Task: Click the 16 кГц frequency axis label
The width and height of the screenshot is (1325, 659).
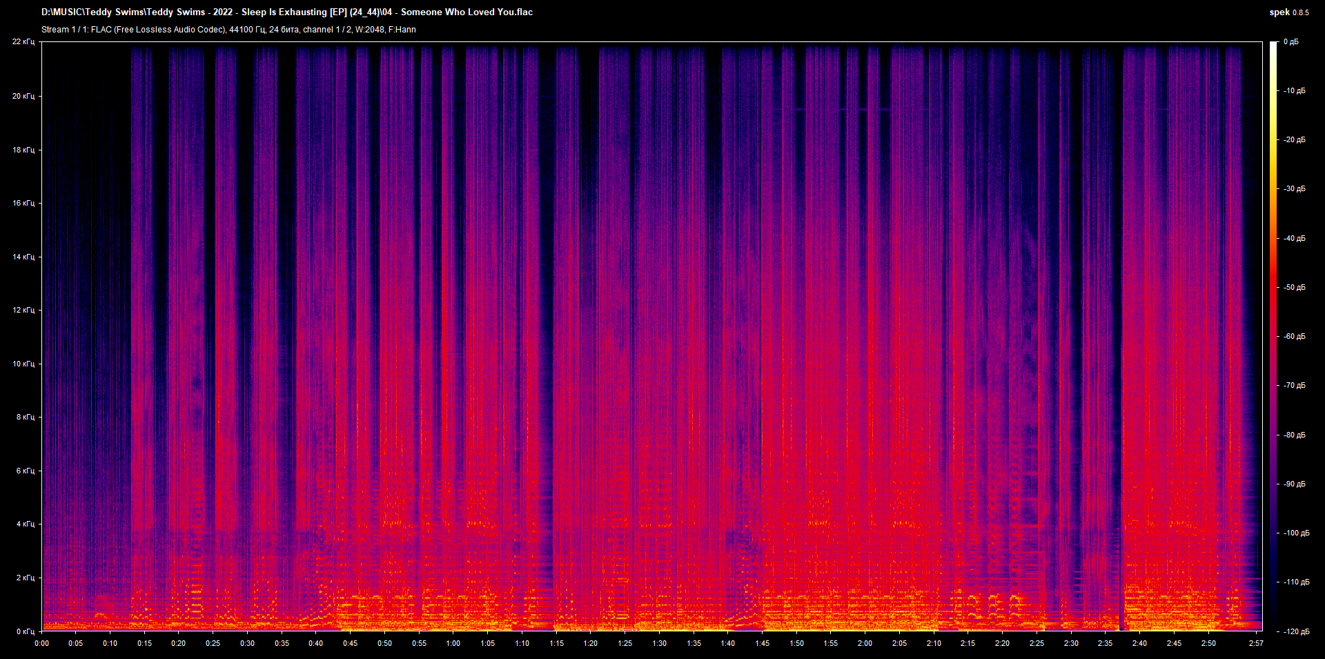Action: 23,203
